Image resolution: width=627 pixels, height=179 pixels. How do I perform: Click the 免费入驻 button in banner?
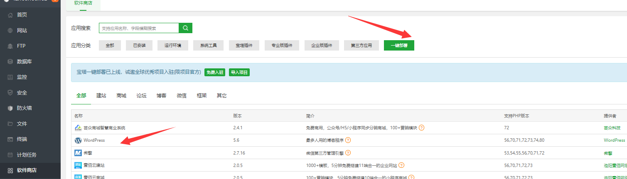click(215, 72)
